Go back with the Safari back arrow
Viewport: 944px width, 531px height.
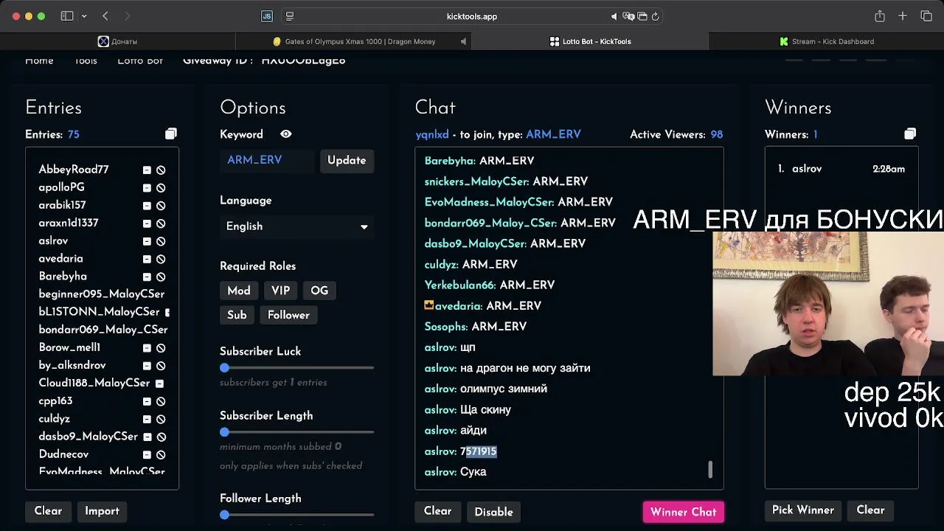105,16
